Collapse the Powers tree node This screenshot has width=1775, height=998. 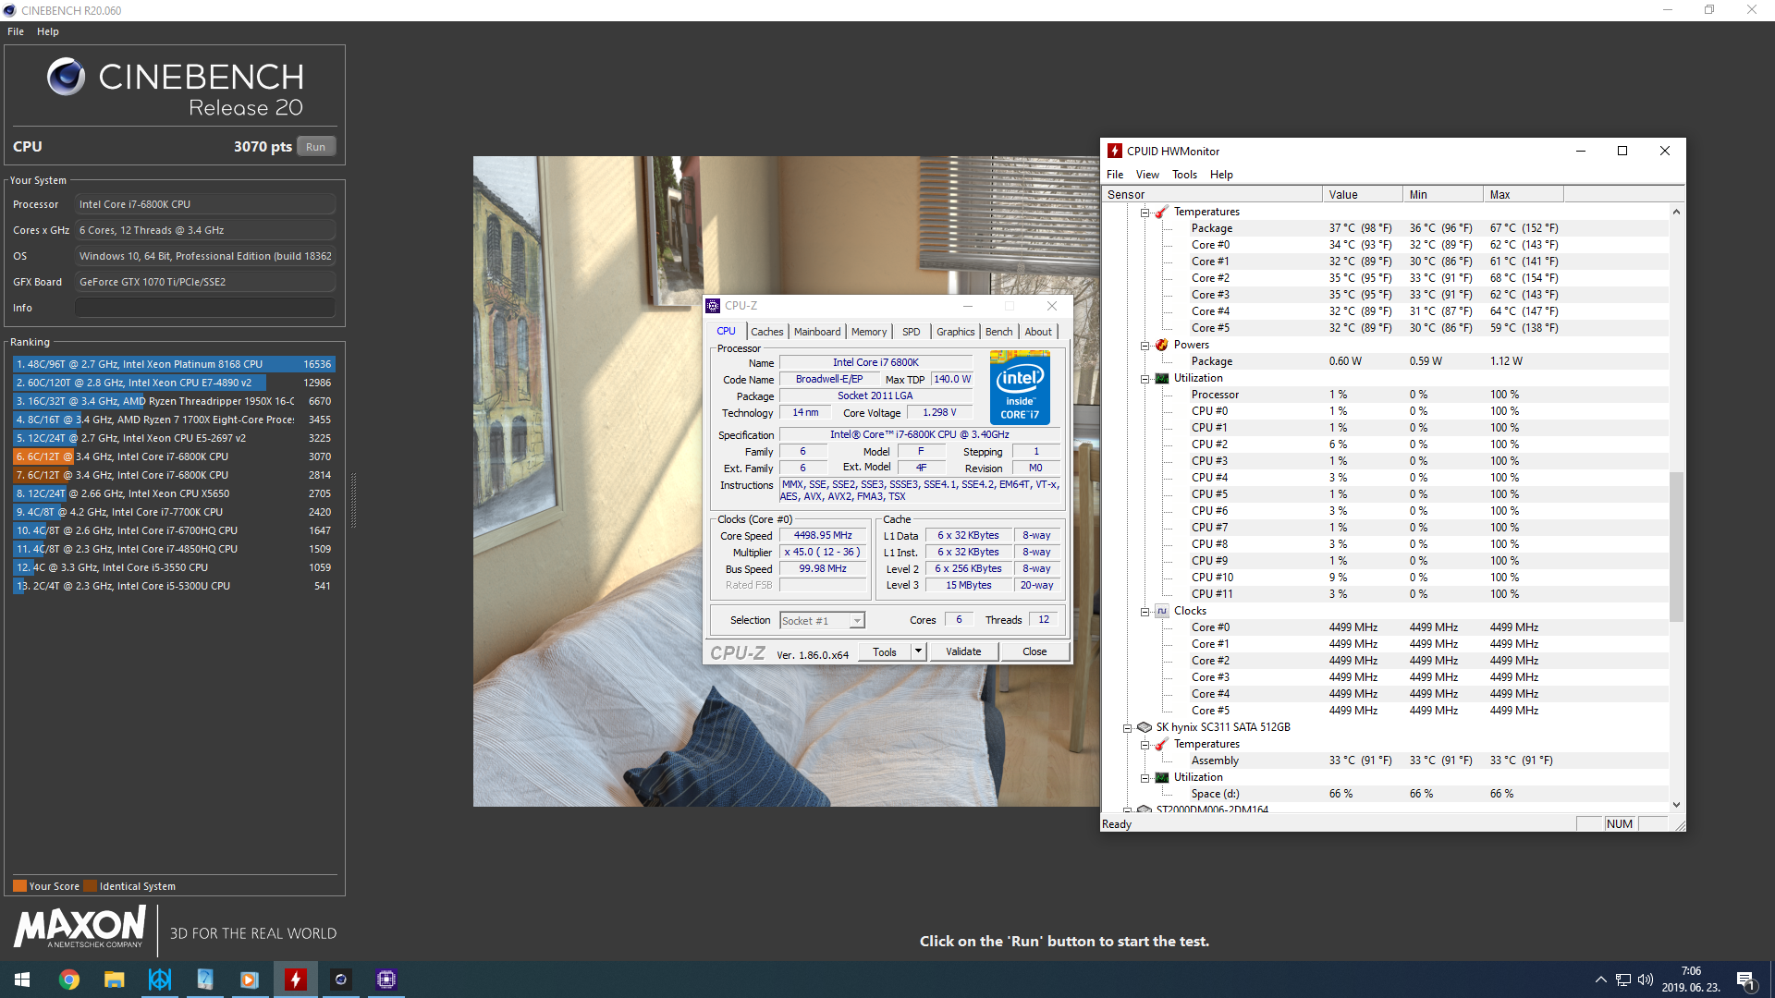point(1145,346)
